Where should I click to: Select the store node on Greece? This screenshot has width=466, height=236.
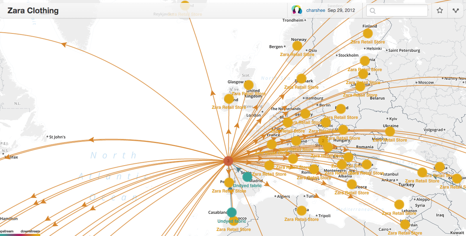click(x=351, y=184)
